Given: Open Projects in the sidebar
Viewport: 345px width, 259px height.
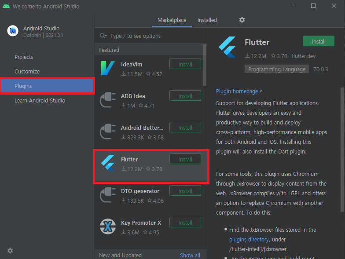Looking at the screenshot, I should (24, 57).
